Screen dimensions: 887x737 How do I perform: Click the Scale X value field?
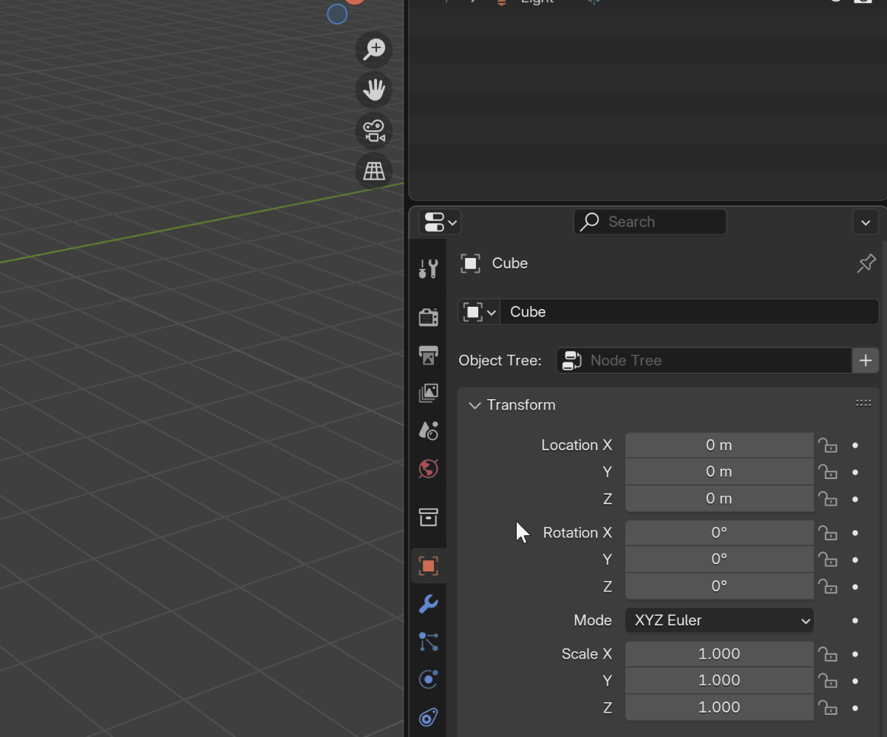719,653
